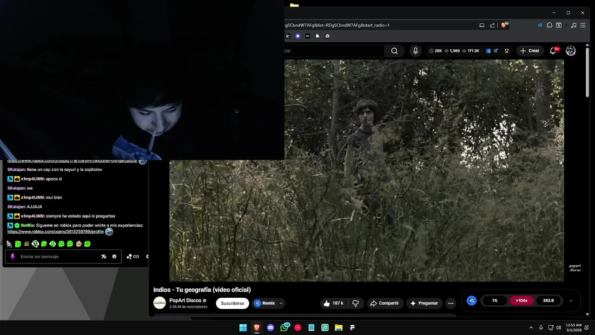Open the YouTube account avatar menu
The height and width of the screenshot is (335, 595).
[x=571, y=51]
